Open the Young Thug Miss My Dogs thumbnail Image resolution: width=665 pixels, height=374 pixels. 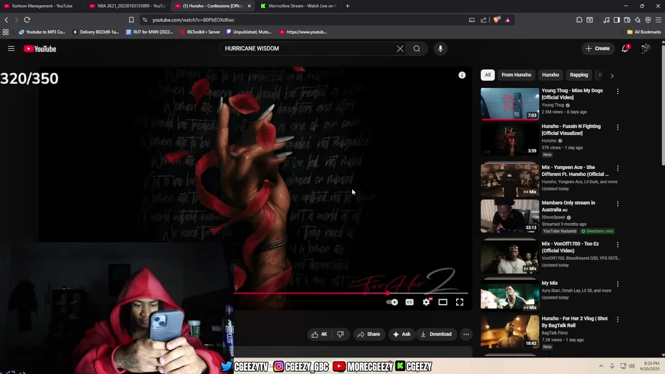point(510,104)
